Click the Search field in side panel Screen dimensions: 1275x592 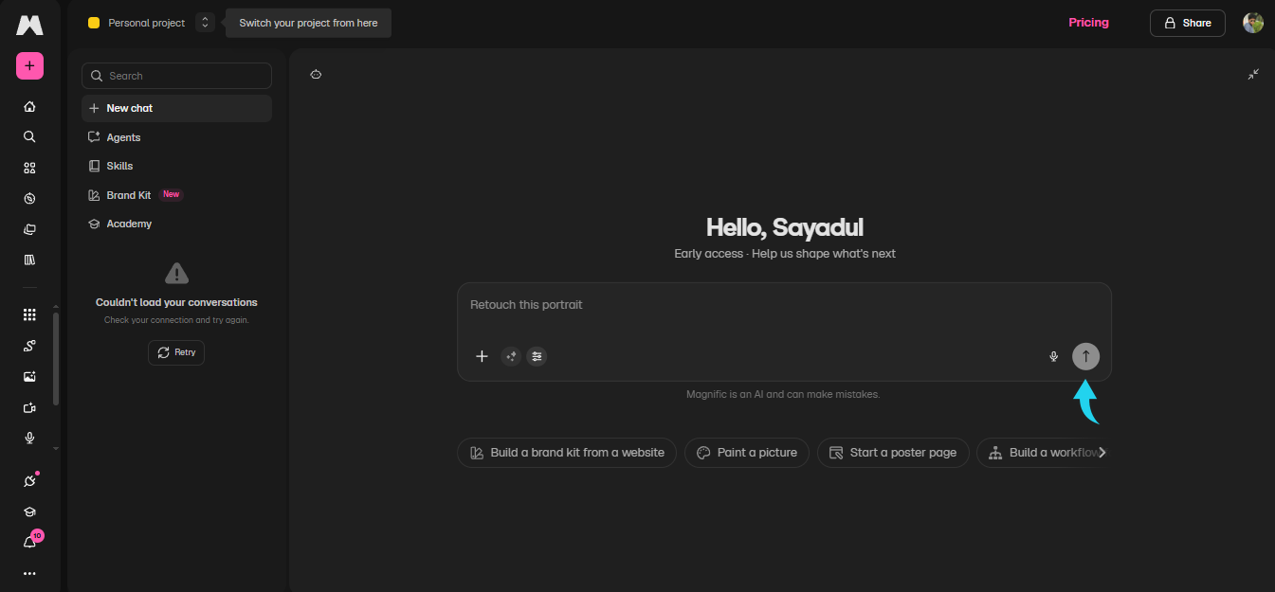coord(176,76)
